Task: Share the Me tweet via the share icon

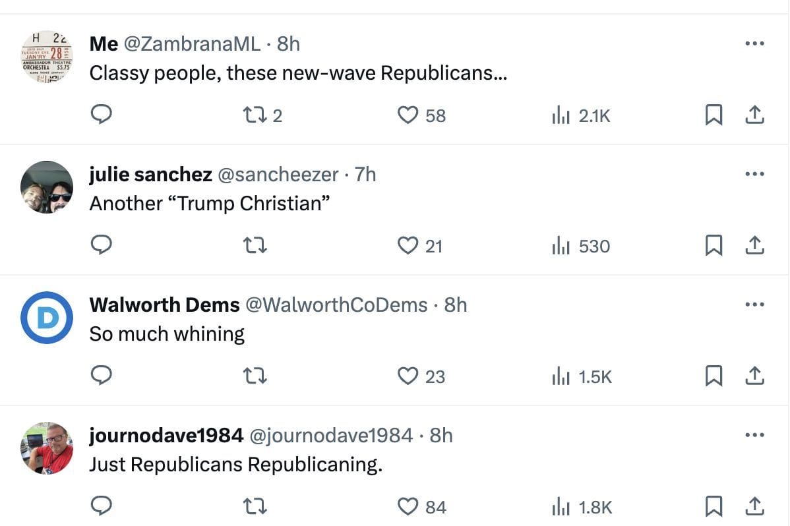Action: [x=754, y=114]
